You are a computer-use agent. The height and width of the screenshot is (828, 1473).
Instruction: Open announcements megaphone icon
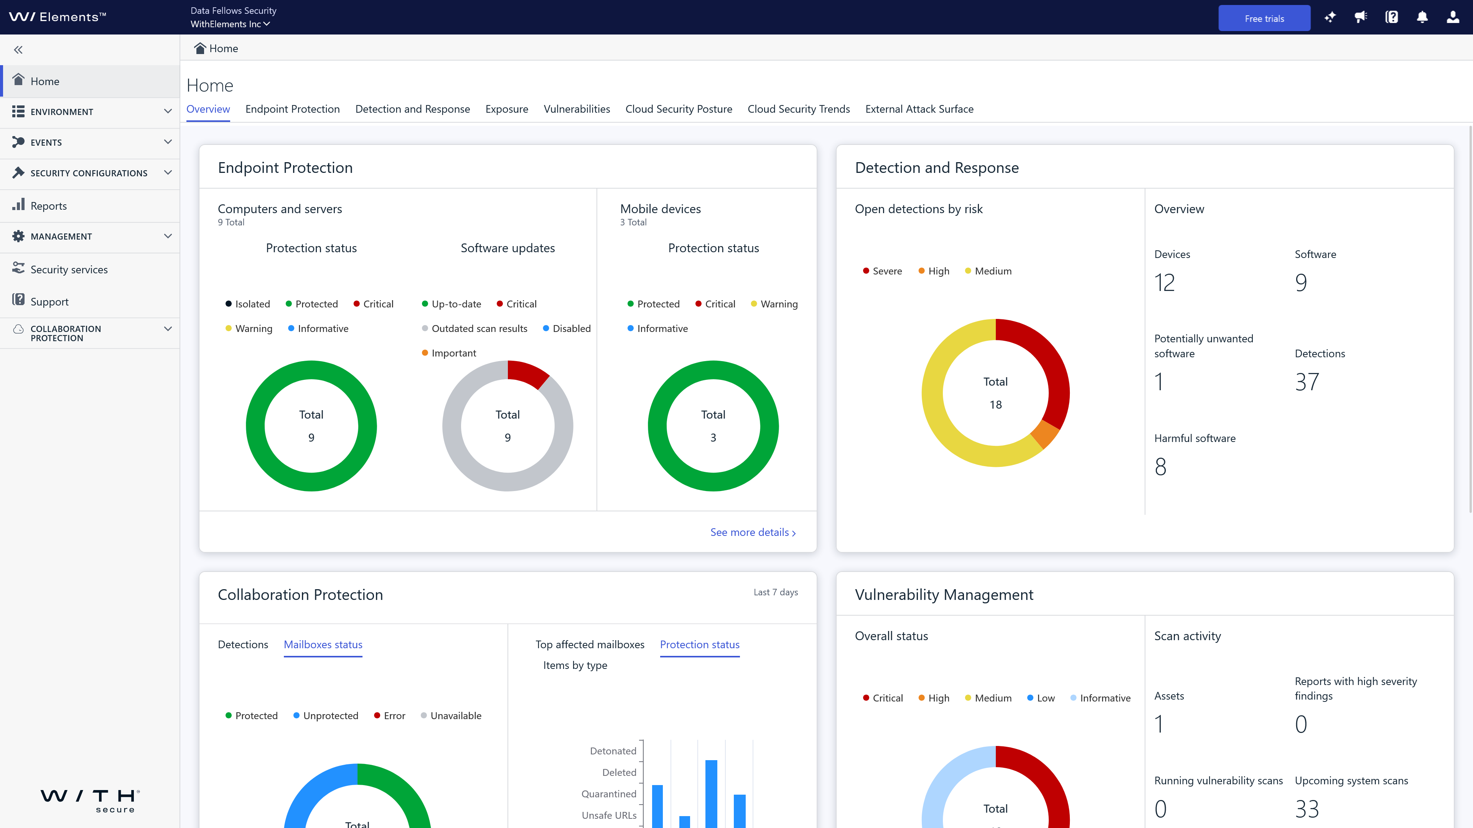tap(1361, 17)
